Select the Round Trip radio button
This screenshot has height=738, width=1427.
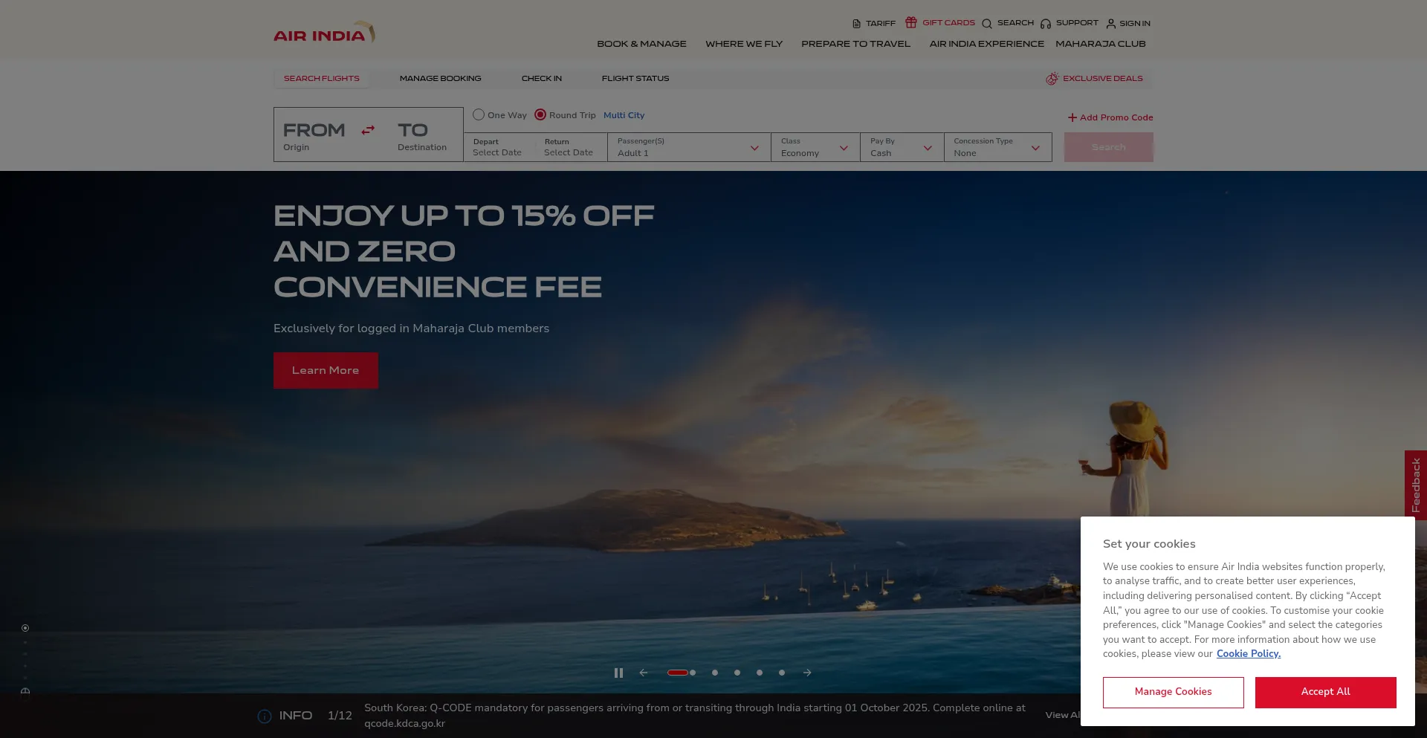point(540,114)
